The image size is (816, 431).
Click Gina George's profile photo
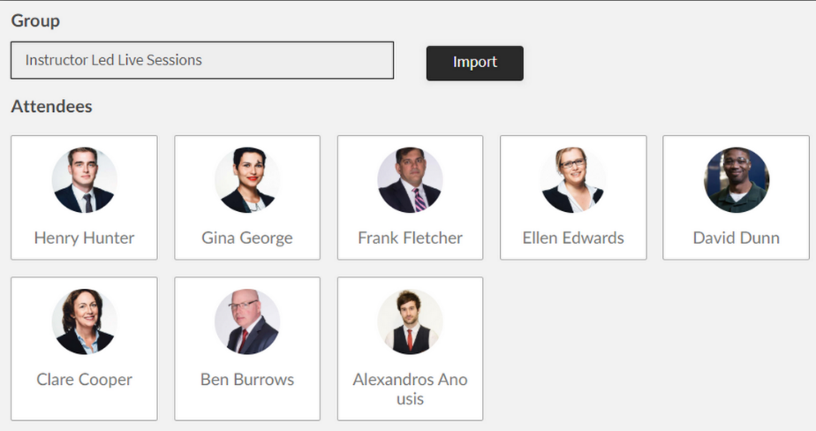pos(247,180)
